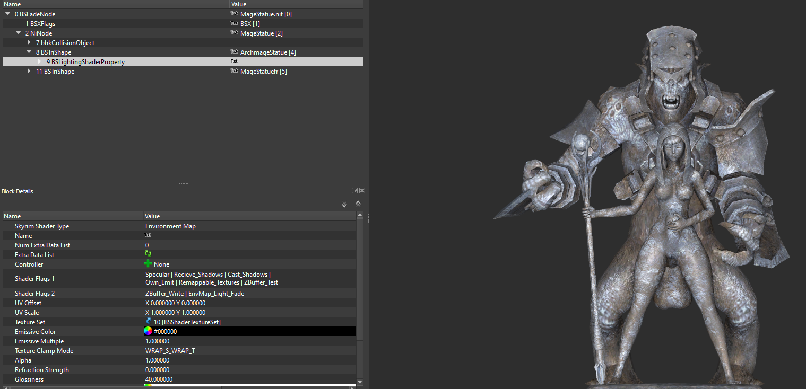This screenshot has height=389, width=806.
Task: Select the 1 BSXFlags row
Action: (183, 23)
